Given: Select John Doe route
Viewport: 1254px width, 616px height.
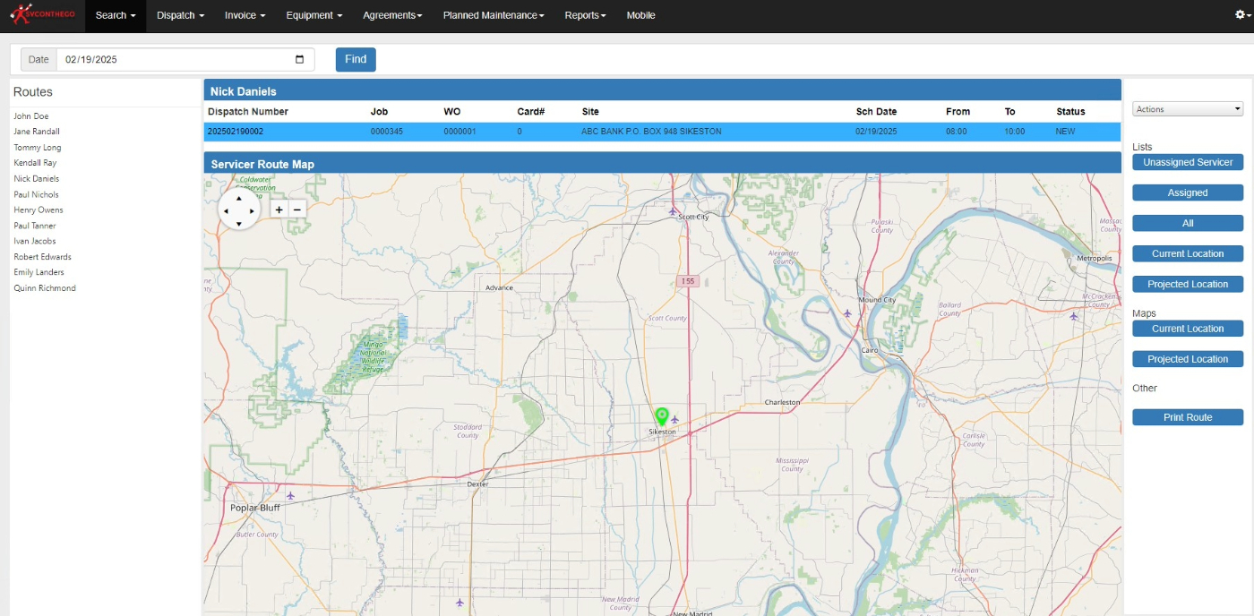Looking at the screenshot, I should pyautogui.click(x=31, y=116).
